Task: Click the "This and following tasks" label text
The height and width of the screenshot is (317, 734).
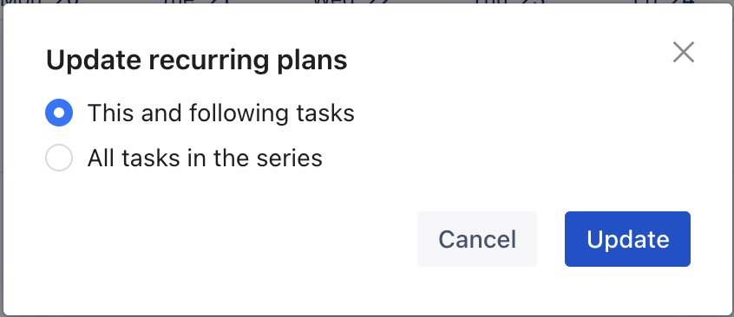Action: point(221,113)
